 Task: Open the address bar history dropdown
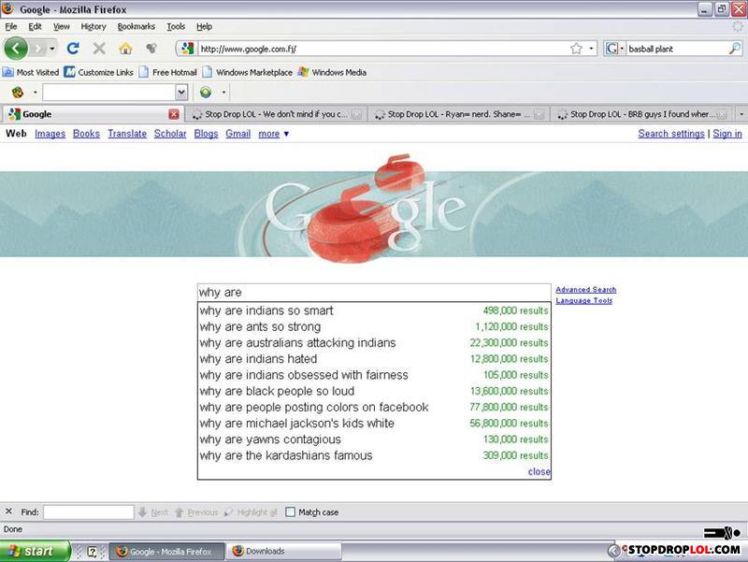[x=591, y=49]
